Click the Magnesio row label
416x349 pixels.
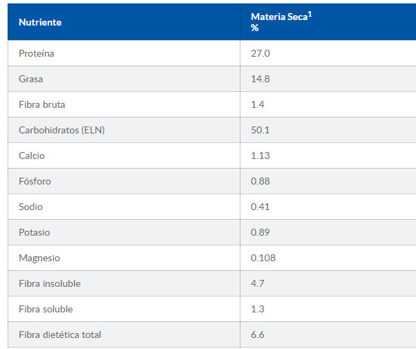coord(39,258)
